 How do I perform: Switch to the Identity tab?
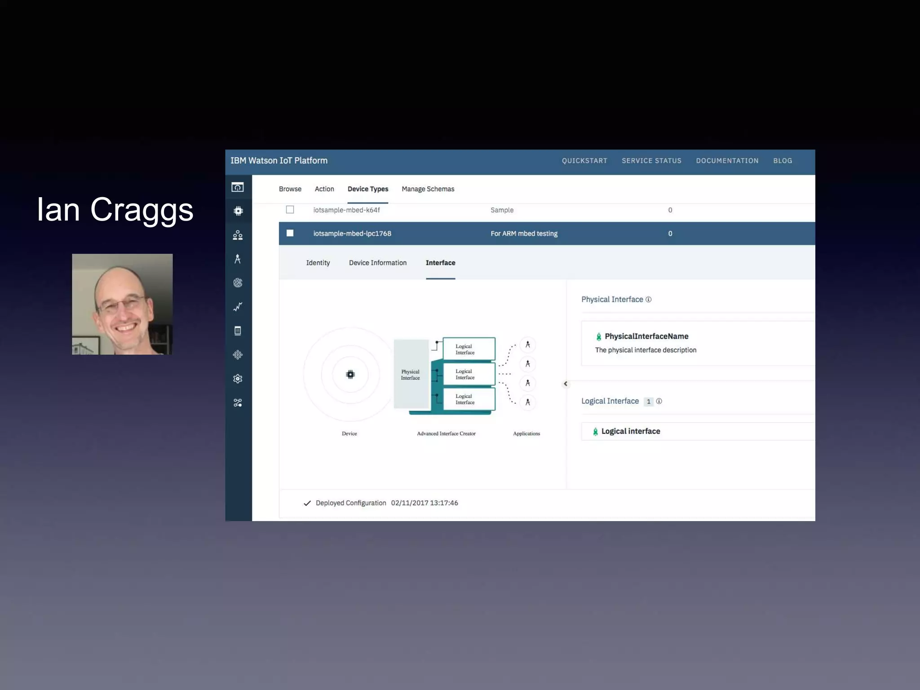click(x=318, y=263)
